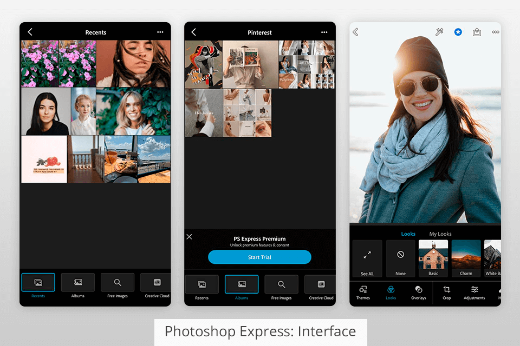Screen dimensions: 520x346
Task: Go back from the Recents screen
Action: click(30, 32)
